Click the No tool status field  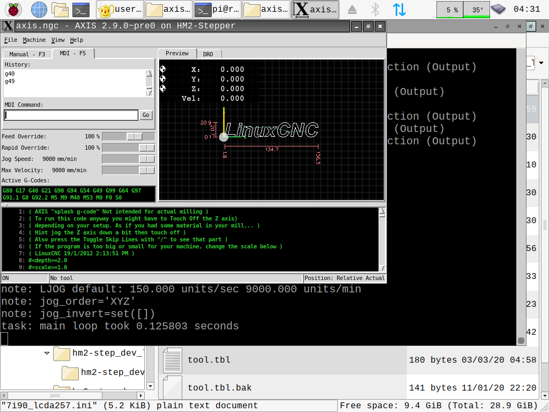[x=175, y=278]
